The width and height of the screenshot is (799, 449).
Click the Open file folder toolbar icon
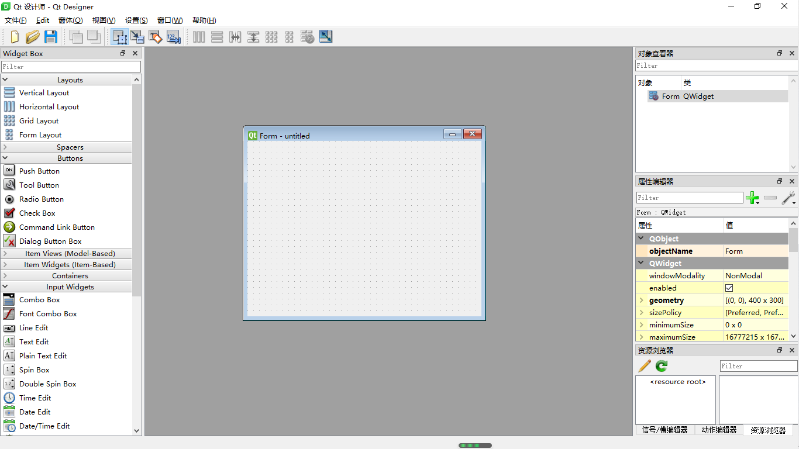[33, 37]
